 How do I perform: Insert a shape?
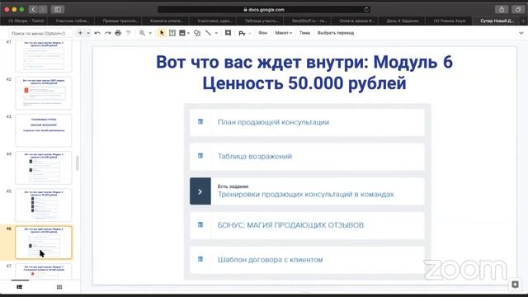tap(197, 33)
